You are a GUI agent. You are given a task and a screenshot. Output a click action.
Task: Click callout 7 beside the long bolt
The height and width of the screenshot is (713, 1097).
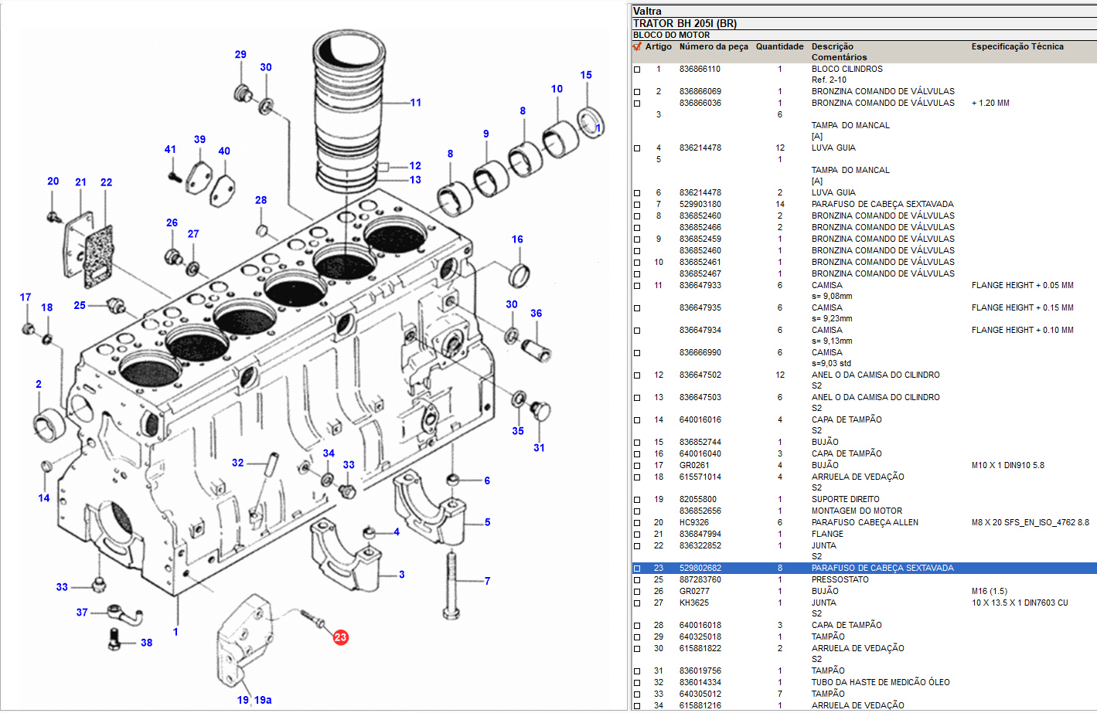(487, 581)
